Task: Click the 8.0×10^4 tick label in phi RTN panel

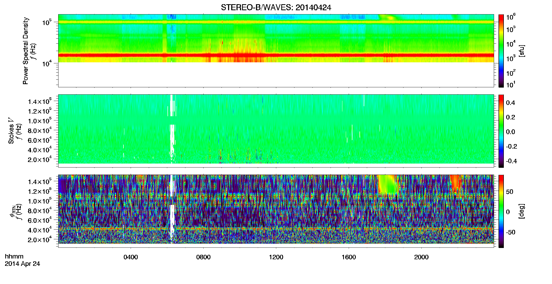Action: [40, 210]
